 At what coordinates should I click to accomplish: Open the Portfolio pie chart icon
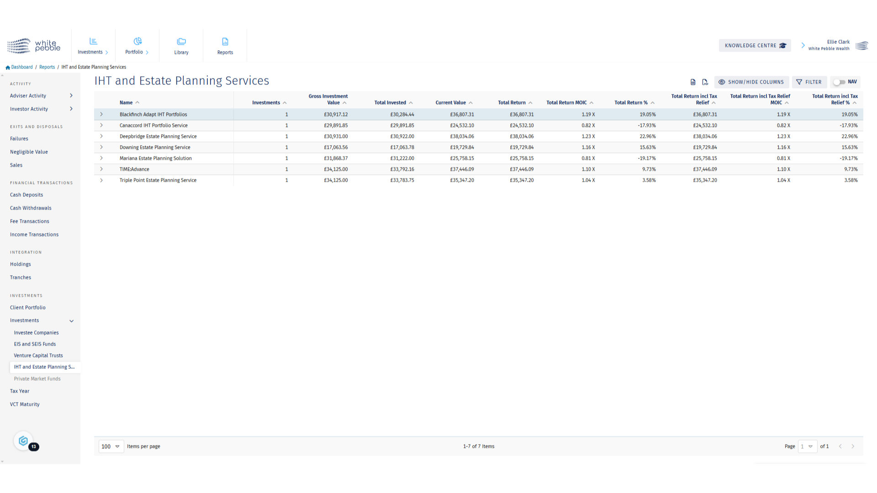point(137,42)
